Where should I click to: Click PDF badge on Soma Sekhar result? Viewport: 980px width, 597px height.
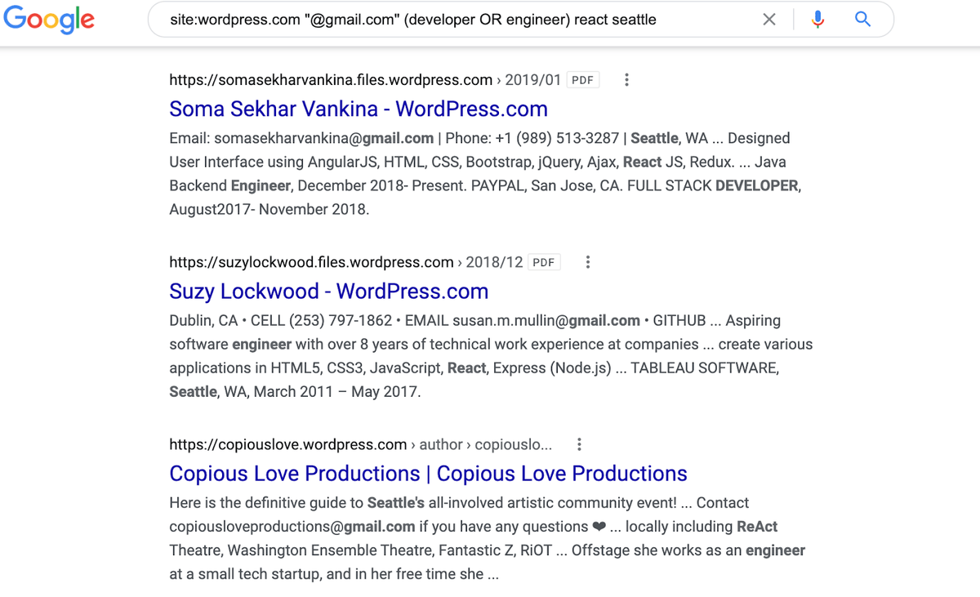point(583,80)
